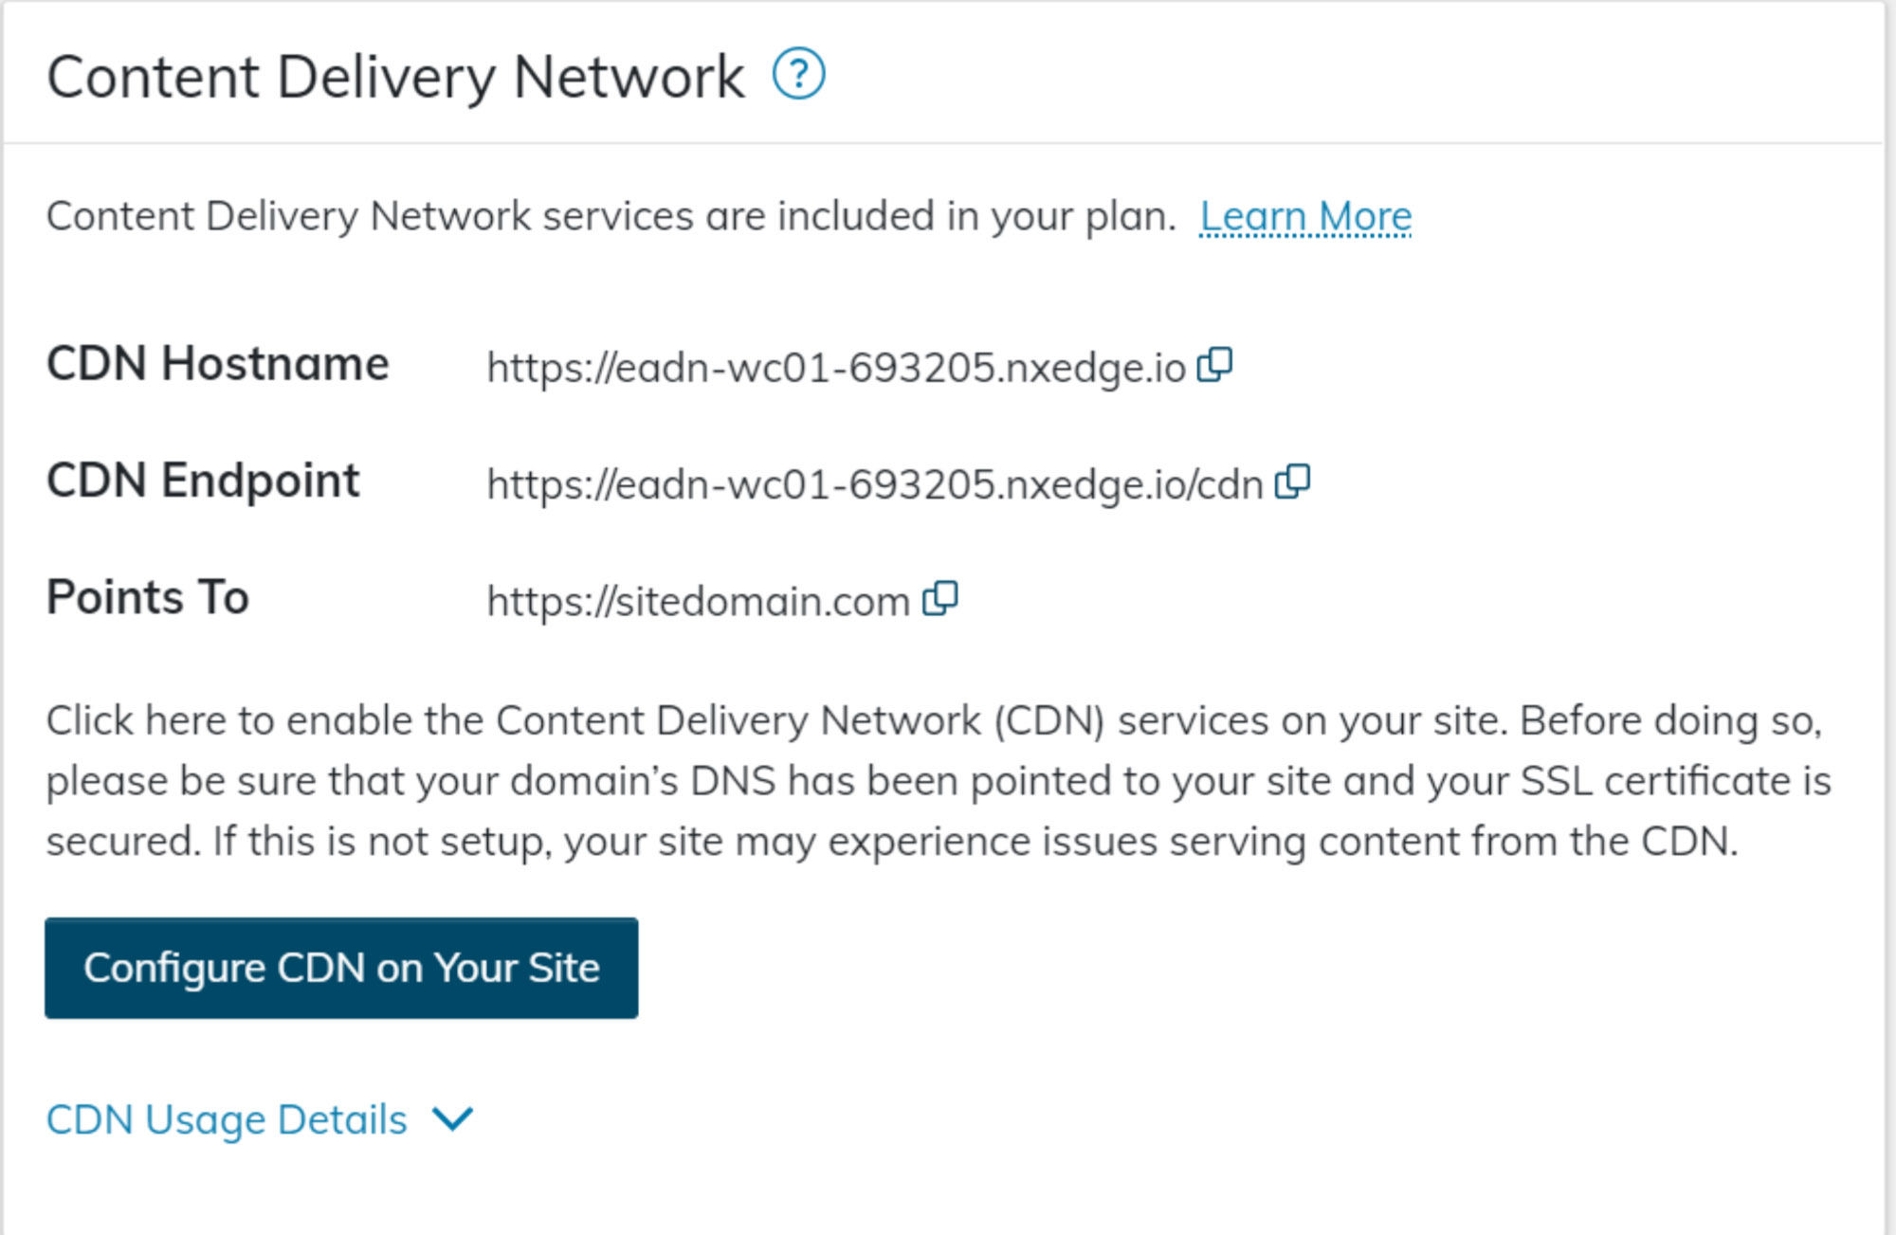Click the CDN Hostname label
Image resolution: width=1896 pixels, height=1235 pixels.
pos(218,365)
